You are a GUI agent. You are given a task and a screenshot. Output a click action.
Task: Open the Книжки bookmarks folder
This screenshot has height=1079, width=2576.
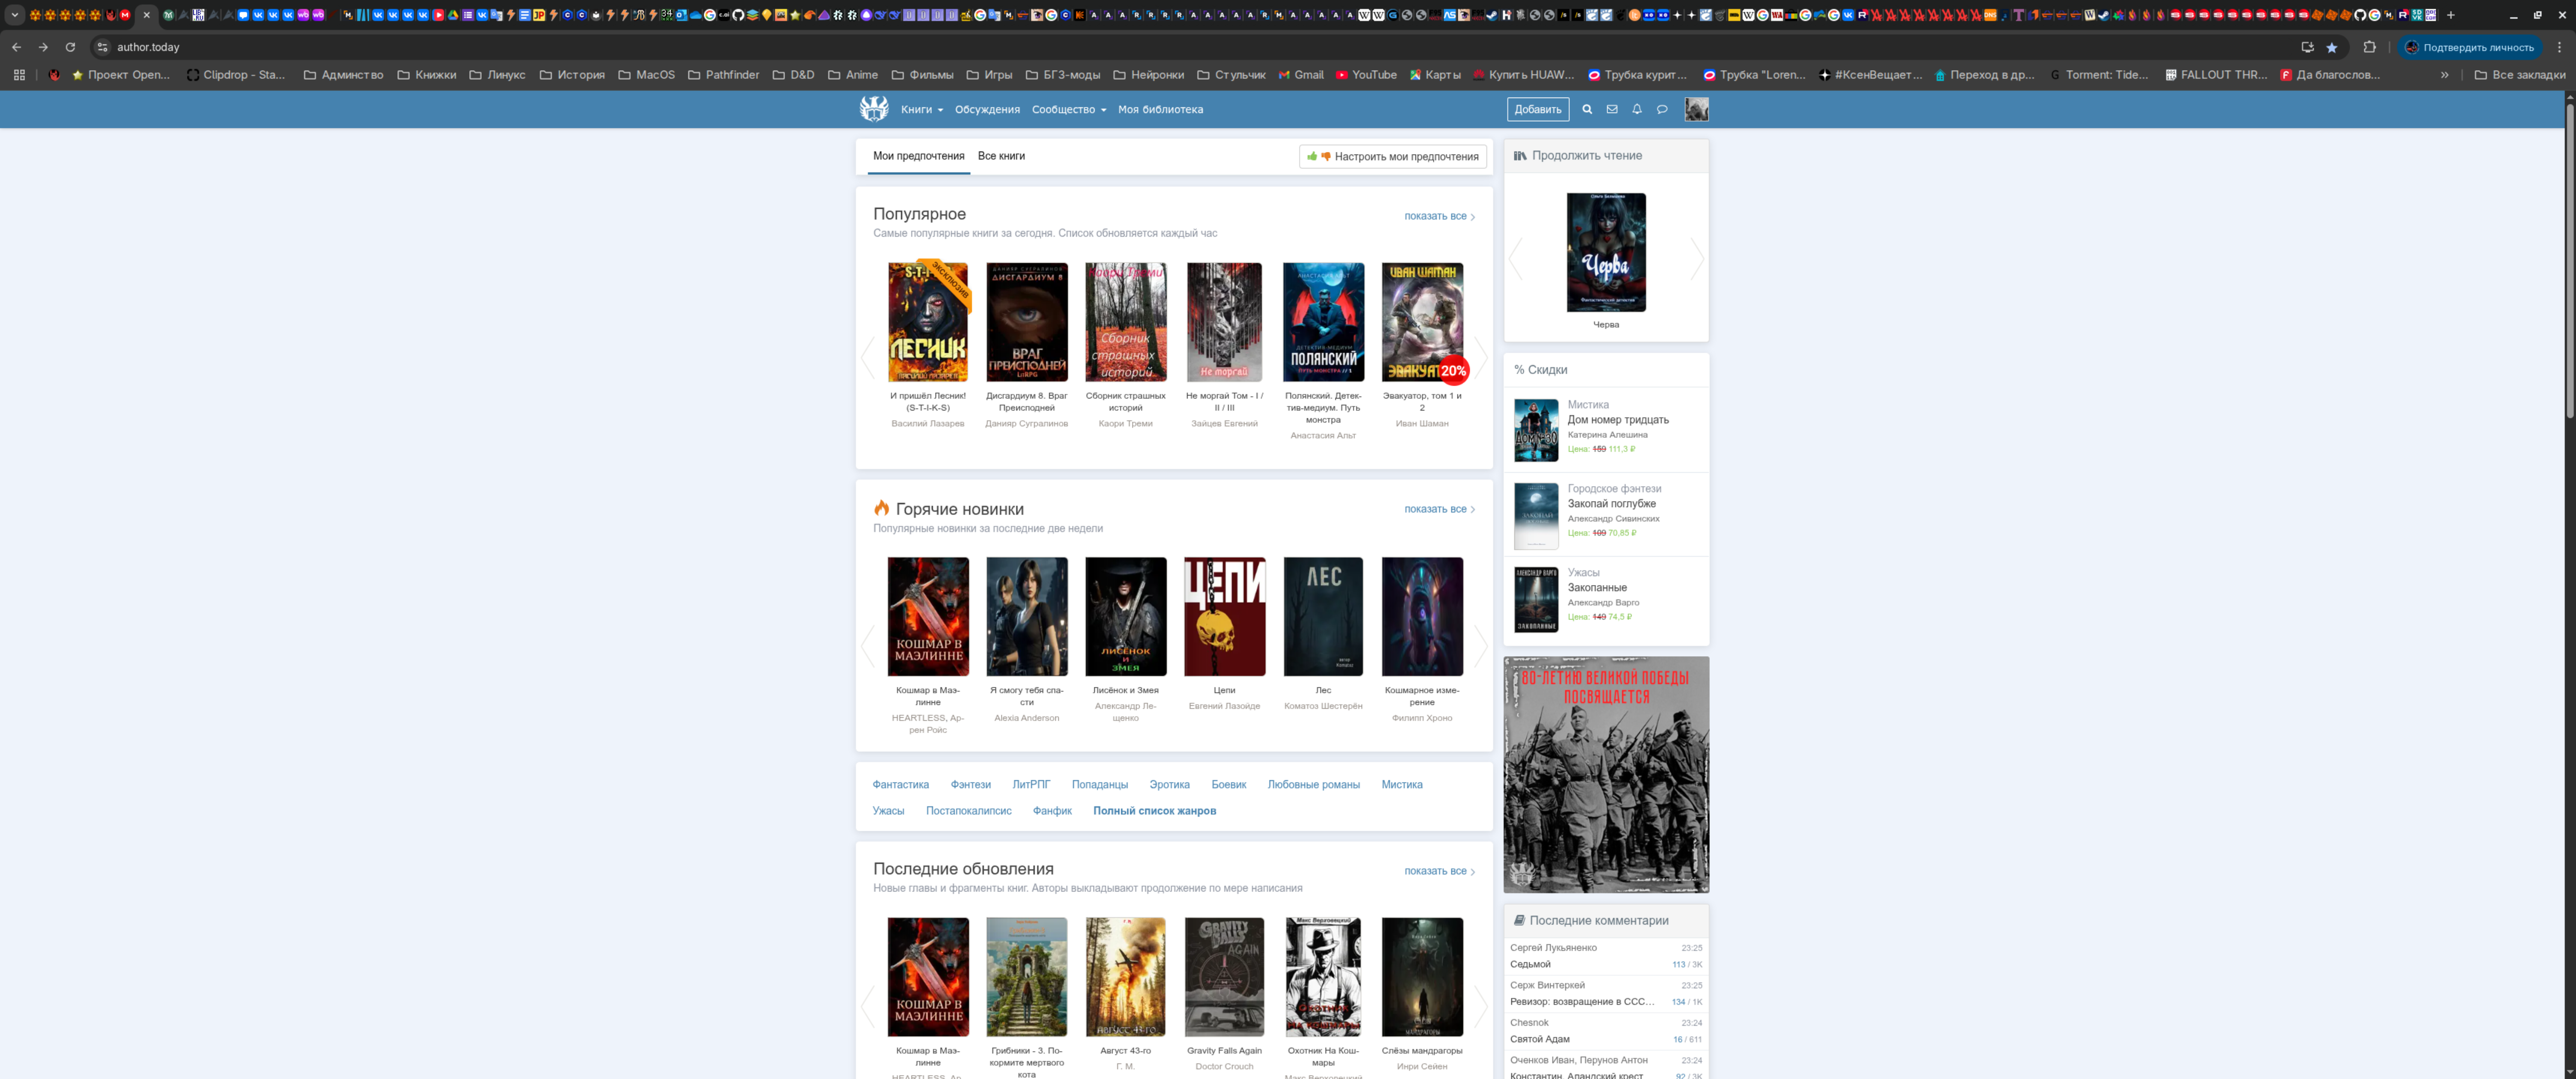(x=426, y=75)
